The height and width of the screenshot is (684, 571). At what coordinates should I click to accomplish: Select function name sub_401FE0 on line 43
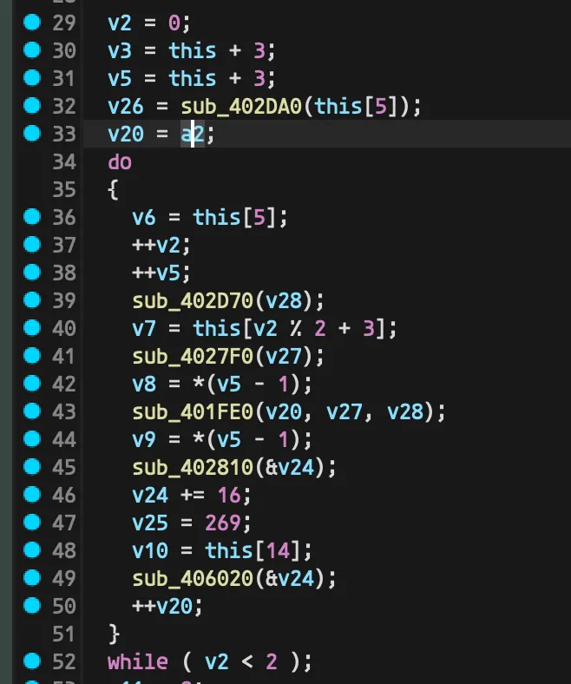[x=193, y=411]
